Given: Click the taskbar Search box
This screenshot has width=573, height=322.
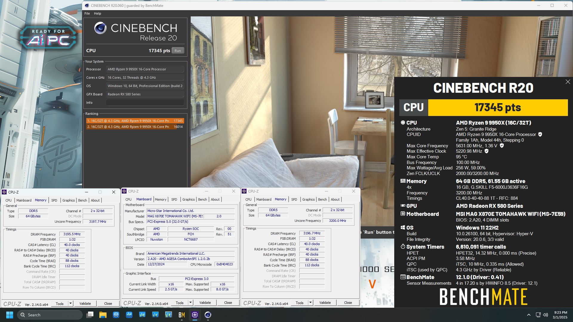Looking at the screenshot, I should click(x=50, y=315).
